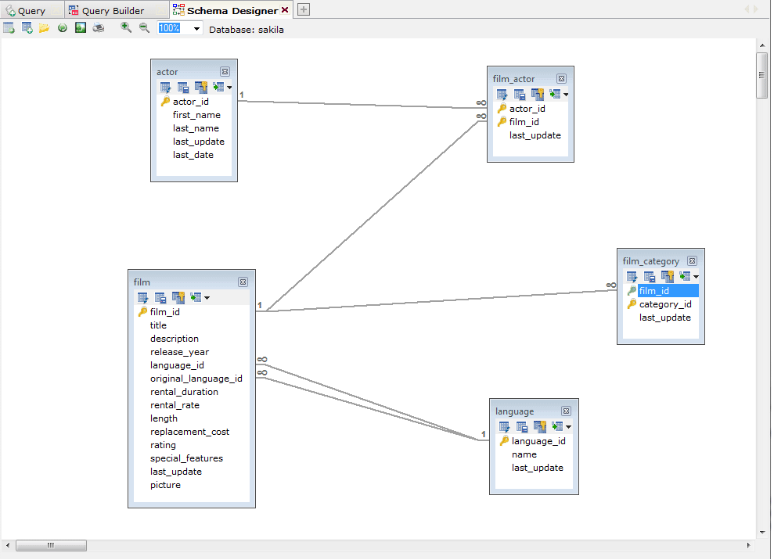Select the title field in the film table
This screenshot has height=560, width=774.
click(158, 325)
